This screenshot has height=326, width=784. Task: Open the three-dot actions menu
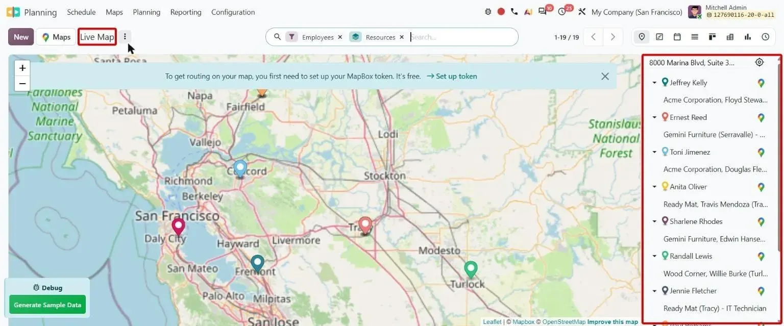click(125, 37)
